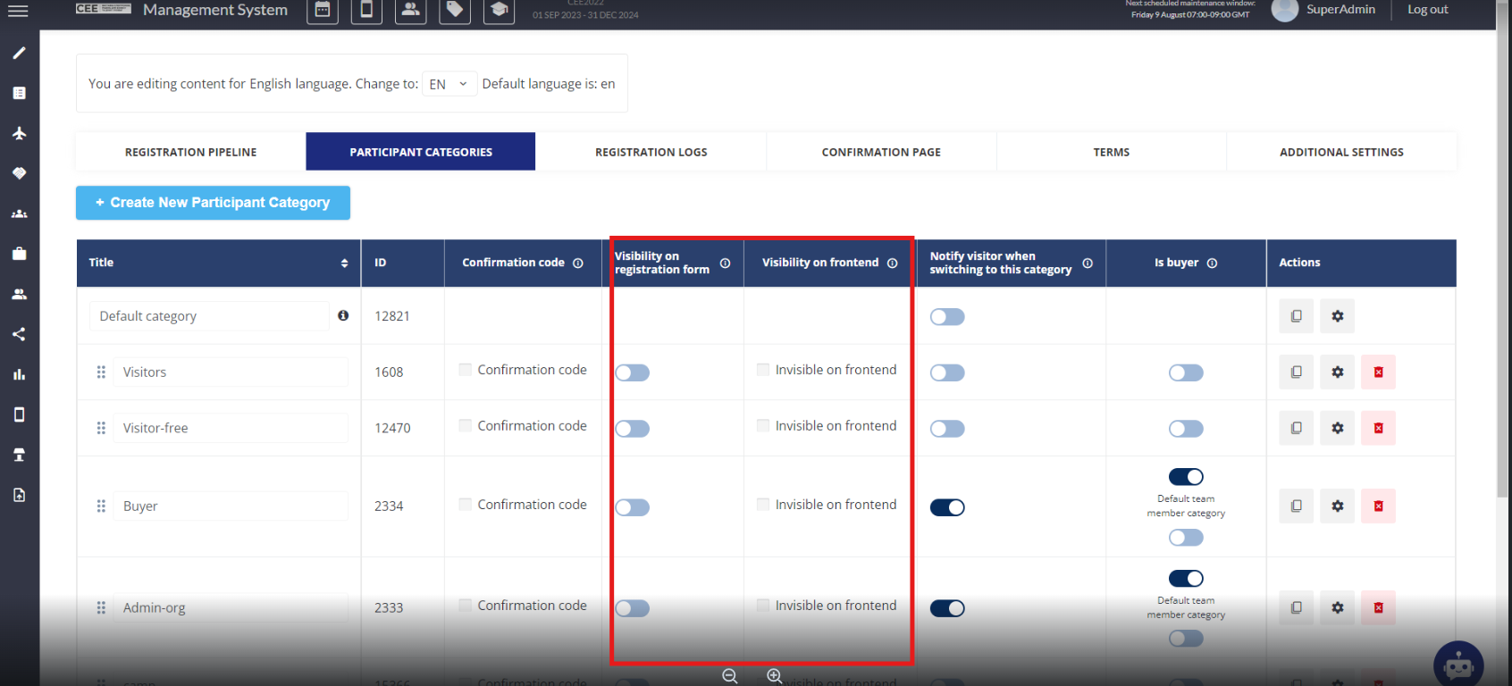Sort table by Title column arrows

pyautogui.click(x=344, y=263)
